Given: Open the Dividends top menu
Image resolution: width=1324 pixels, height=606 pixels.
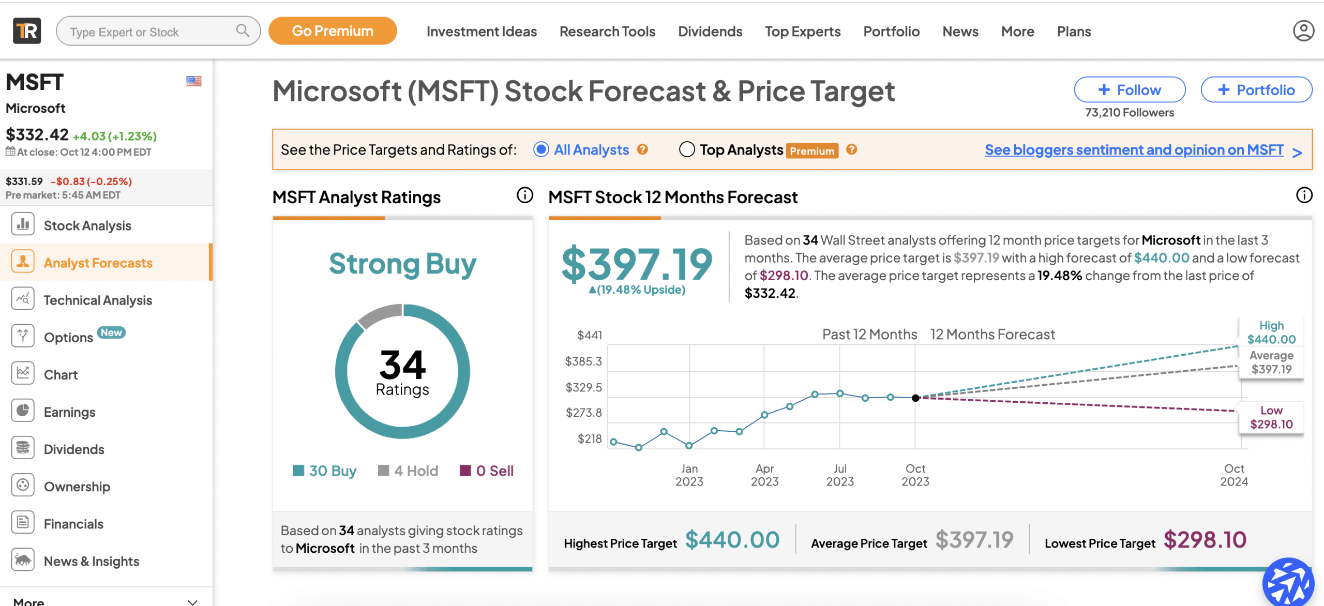Looking at the screenshot, I should click(x=710, y=32).
